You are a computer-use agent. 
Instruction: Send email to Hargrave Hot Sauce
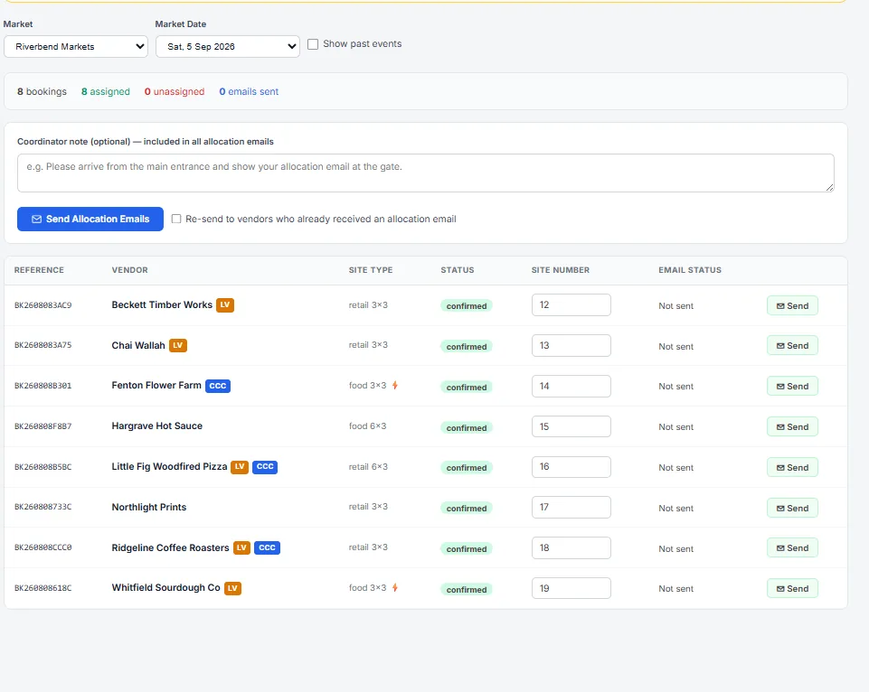pyautogui.click(x=792, y=426)
